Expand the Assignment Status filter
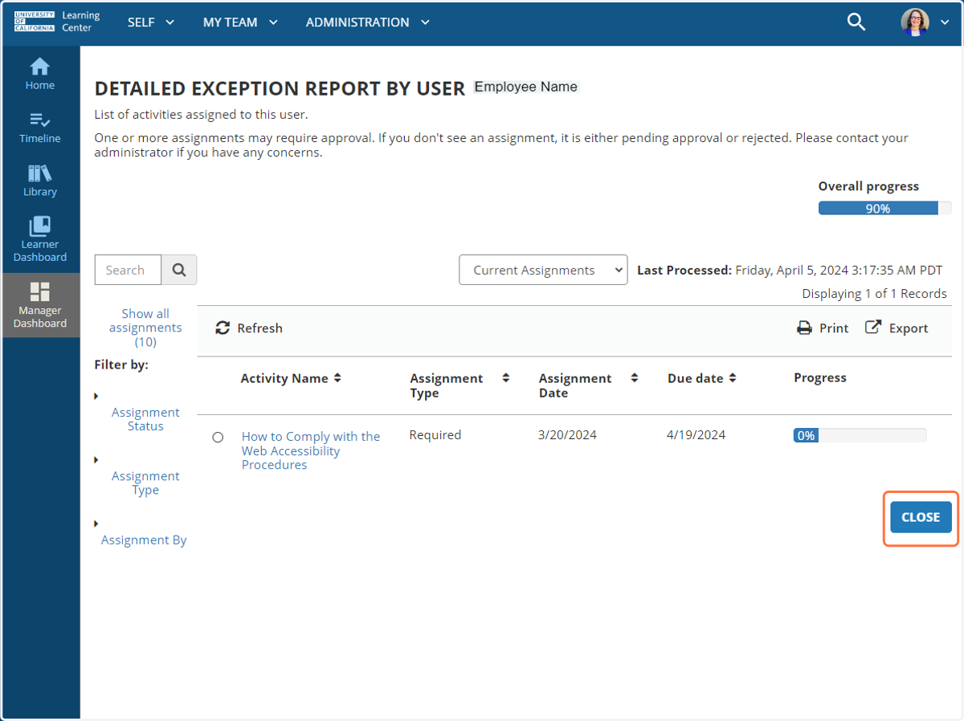Image resolution: width=964 pixels, height=721 pixels. pyautogui.click(x=145, y=419)
